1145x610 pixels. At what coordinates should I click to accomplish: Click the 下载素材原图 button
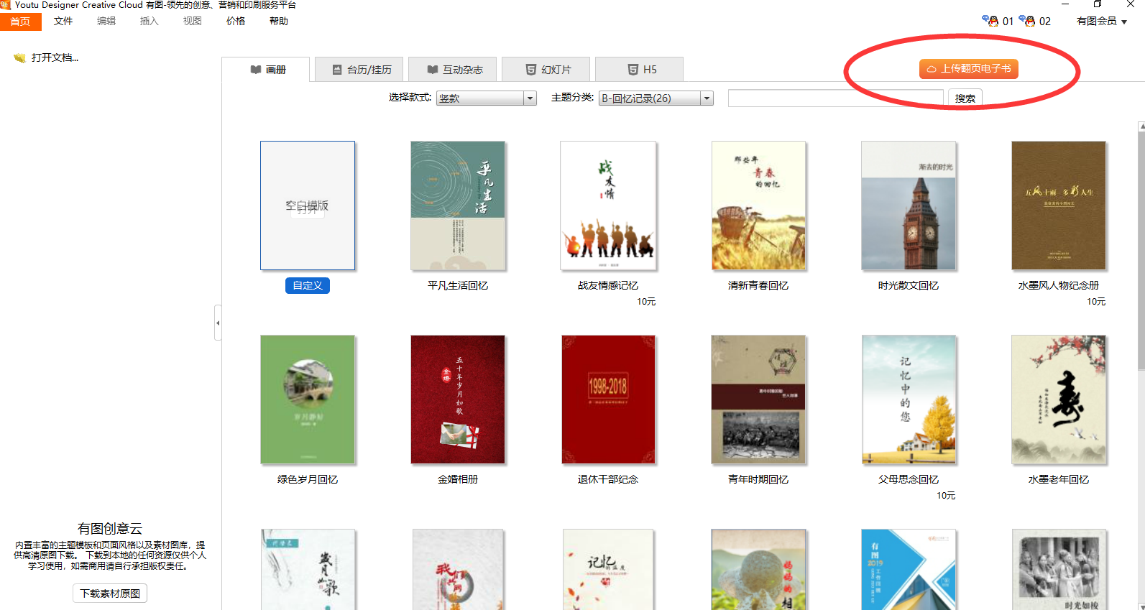(110, 593)
